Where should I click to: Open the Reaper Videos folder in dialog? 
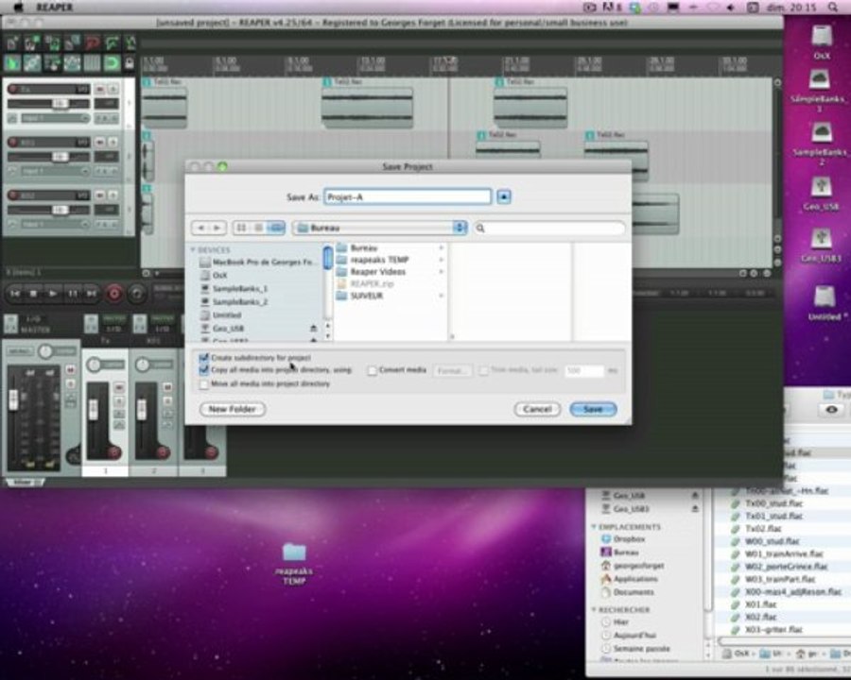[377, 272]
